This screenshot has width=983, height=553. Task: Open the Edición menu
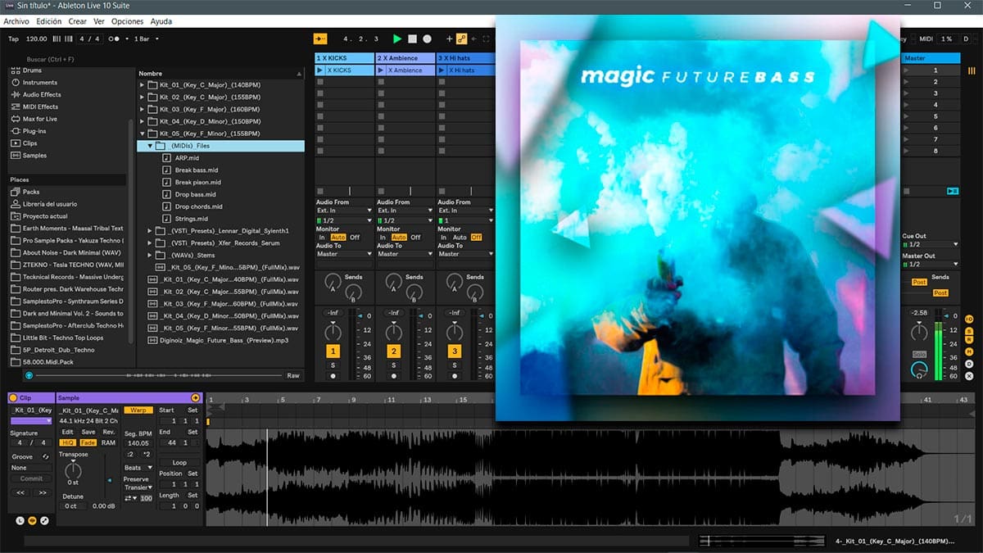(x=49, y=21)
